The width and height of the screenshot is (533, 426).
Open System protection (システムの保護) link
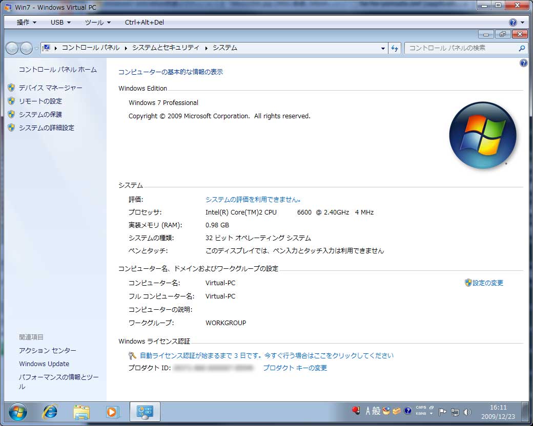click(x=40, y=115)
